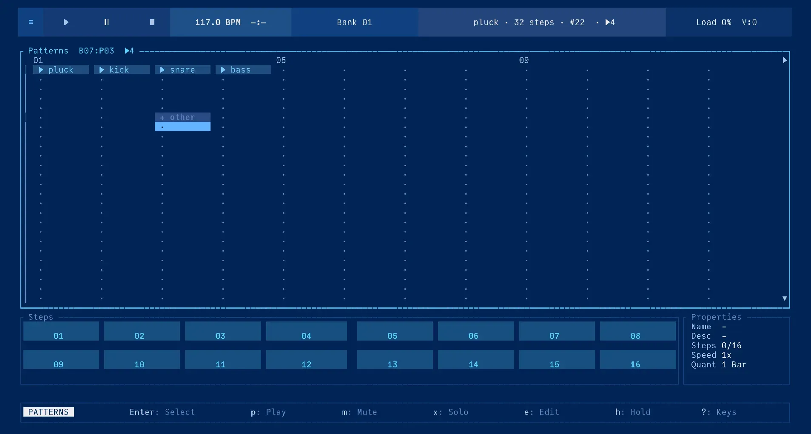The width and height of the screenshot is (811, 434).
Task: Open the Bank 01 selector
Action: click(x=355, y=22)
